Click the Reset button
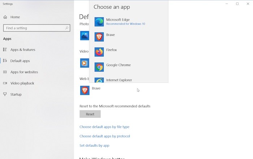253x159 pixels. coord(90,114)
